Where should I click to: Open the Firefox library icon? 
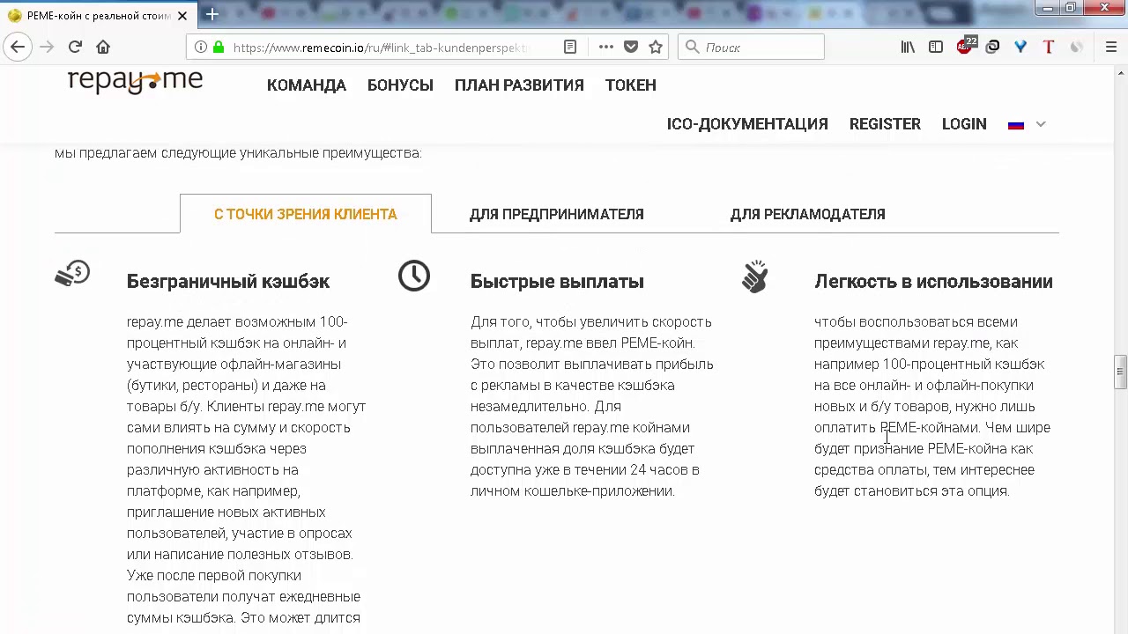[908, 48]
